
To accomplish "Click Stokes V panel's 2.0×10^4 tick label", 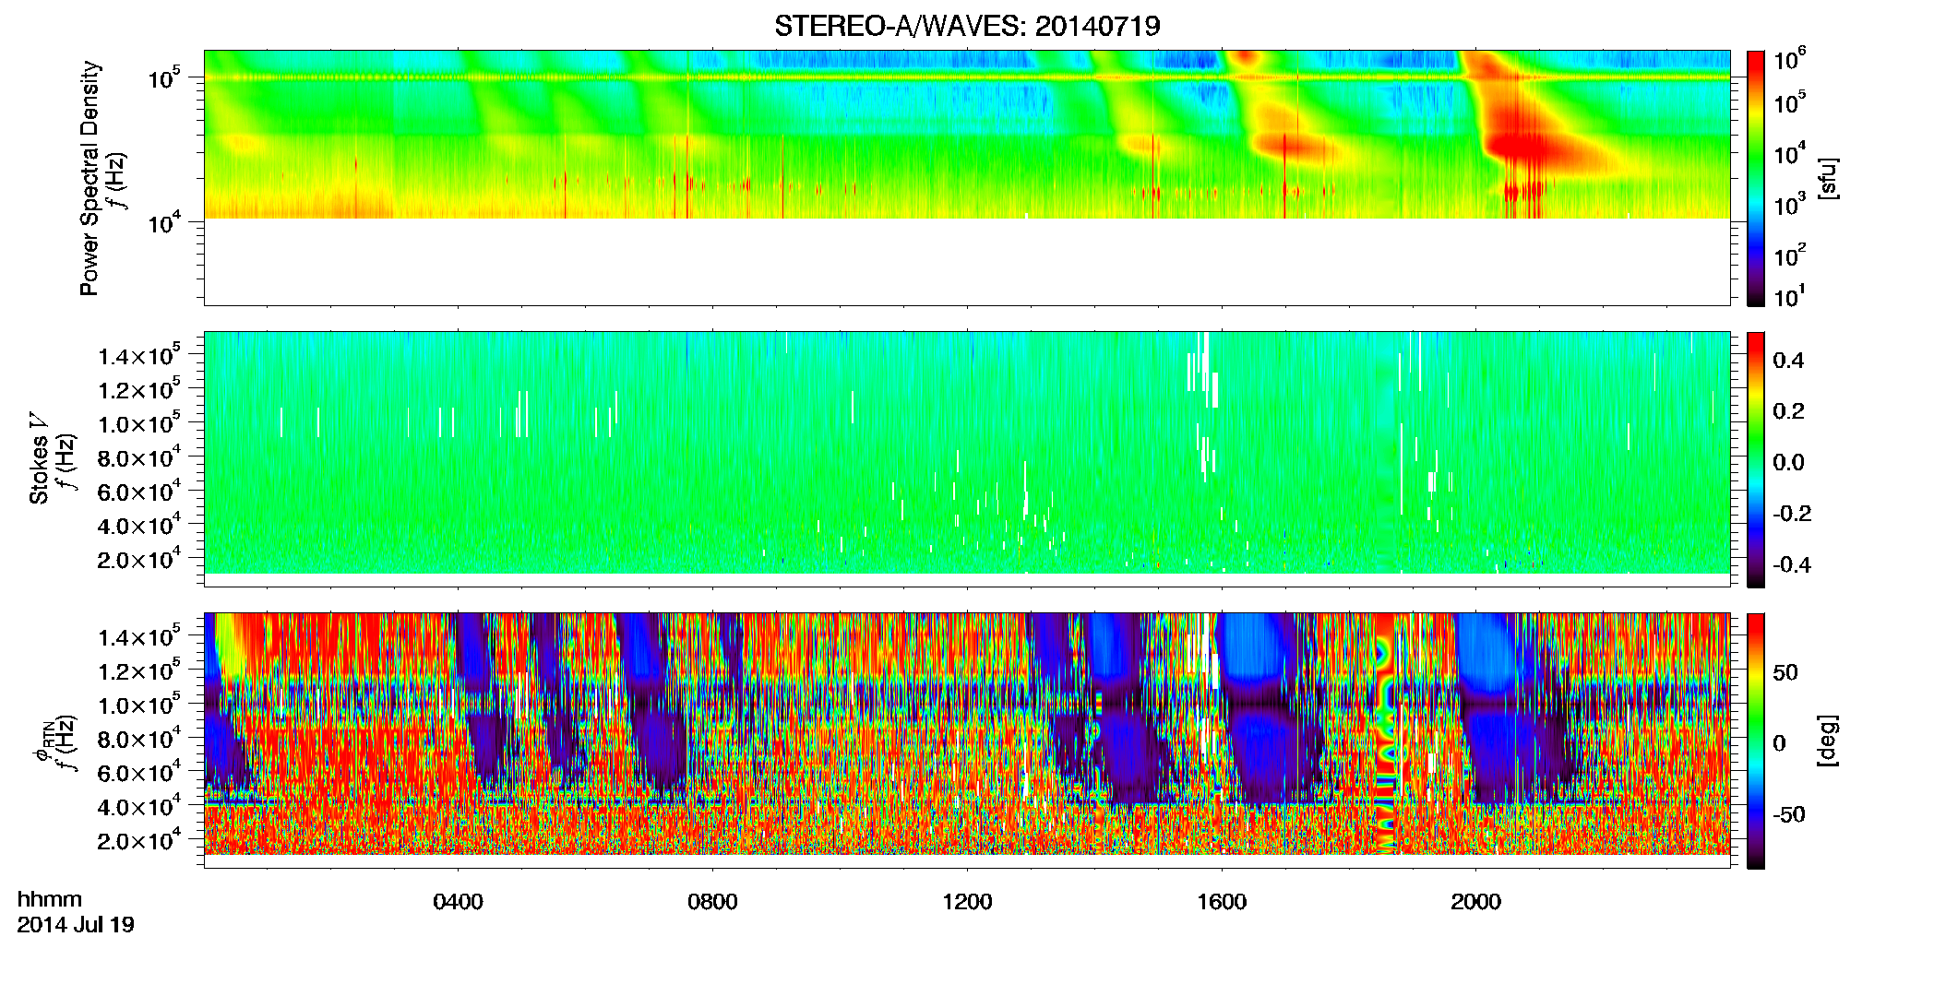I will pos(139,559).
